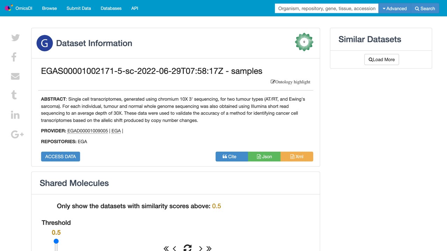Export dataset as Json

point(264,157)
